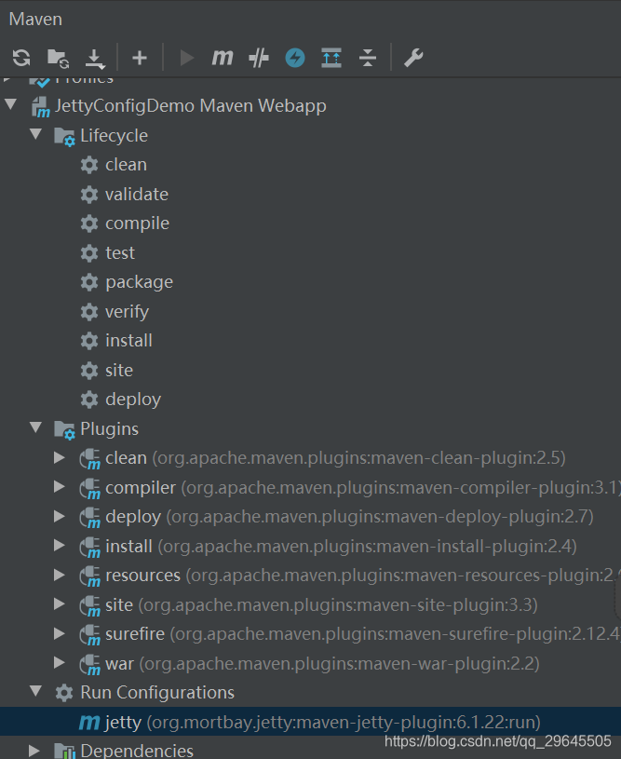This screenshot has width=621, height=759.
Task: Click the Run Configurations gear icon
Action: 64,693
